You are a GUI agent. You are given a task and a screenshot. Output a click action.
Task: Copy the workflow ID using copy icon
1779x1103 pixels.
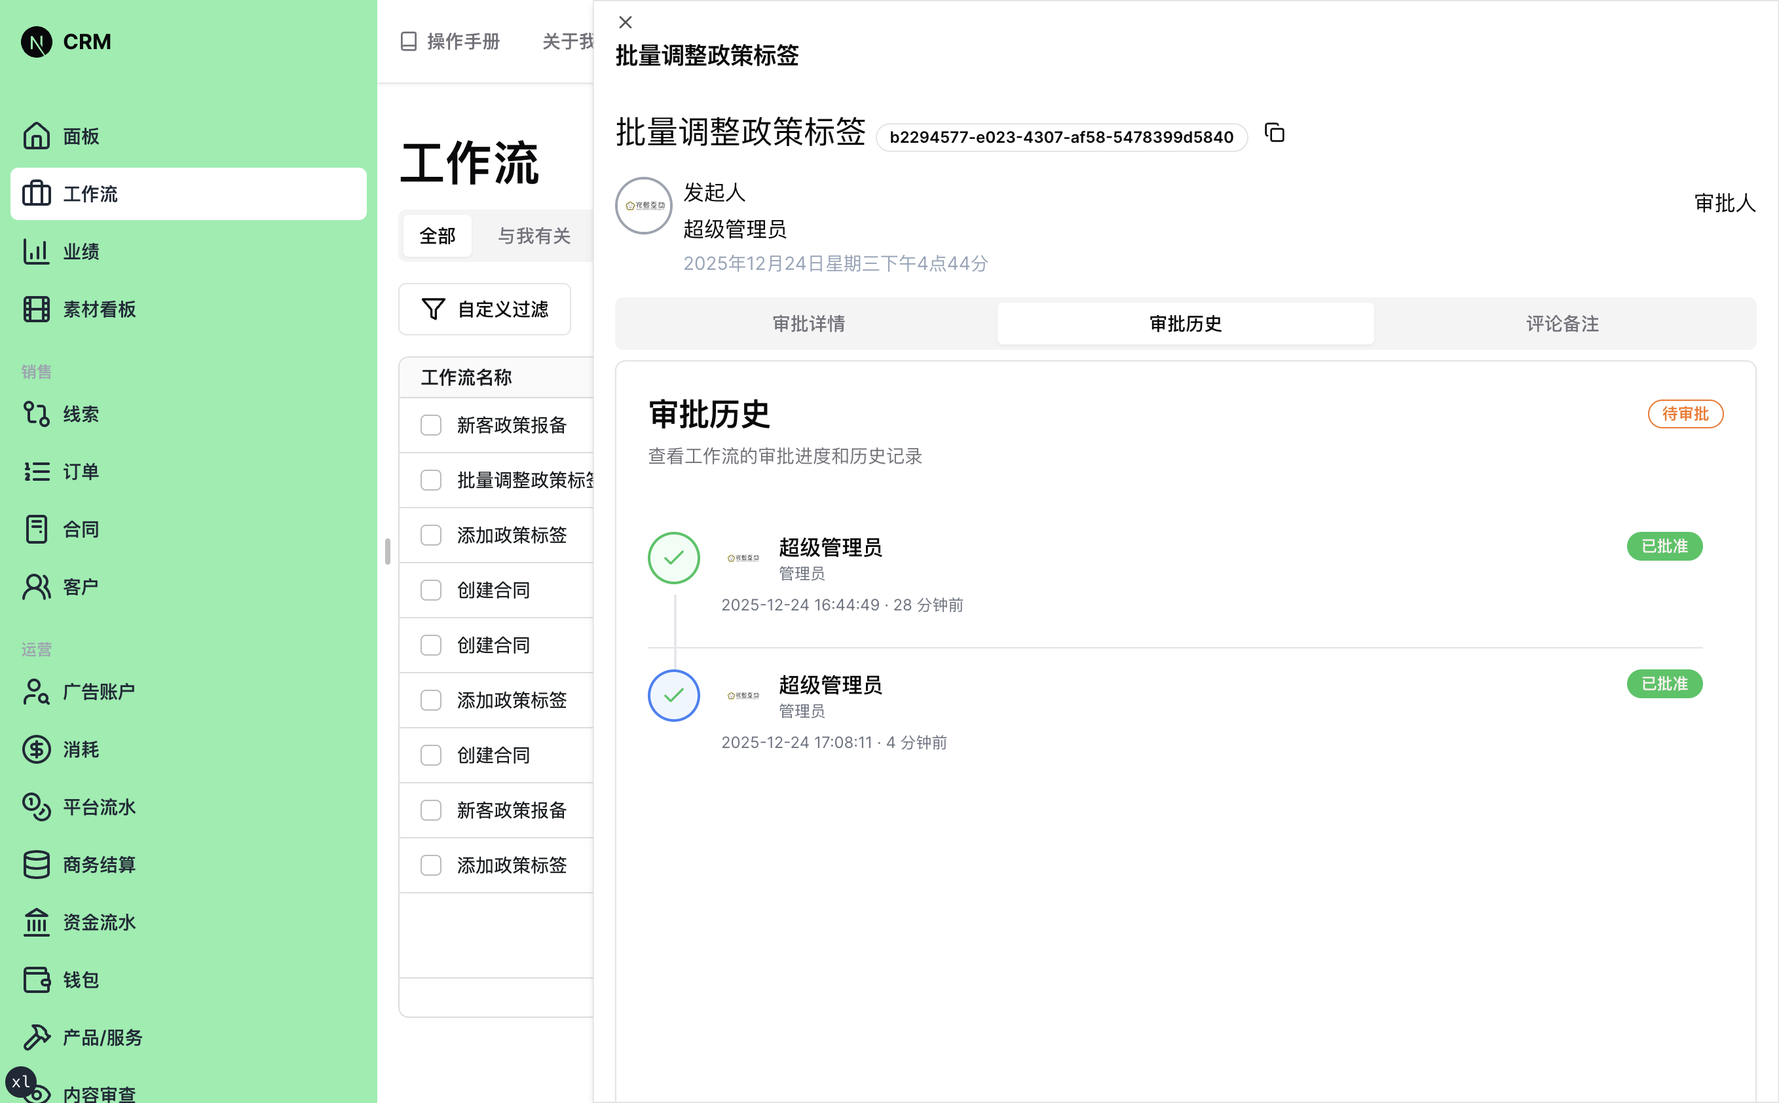(x=1274, y=134)
